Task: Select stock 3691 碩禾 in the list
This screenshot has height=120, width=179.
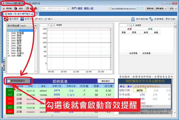Action: (15, 43)
